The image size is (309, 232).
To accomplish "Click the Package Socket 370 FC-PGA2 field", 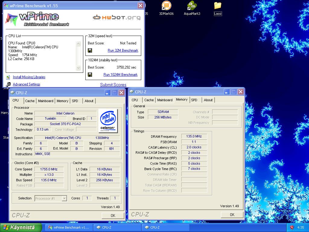I will tap(65, 124).
